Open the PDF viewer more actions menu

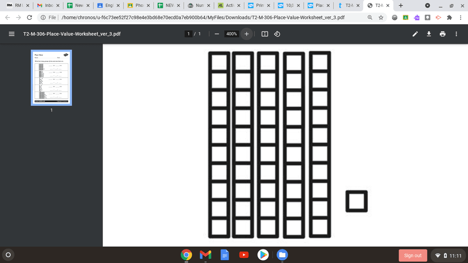(456, 34)
